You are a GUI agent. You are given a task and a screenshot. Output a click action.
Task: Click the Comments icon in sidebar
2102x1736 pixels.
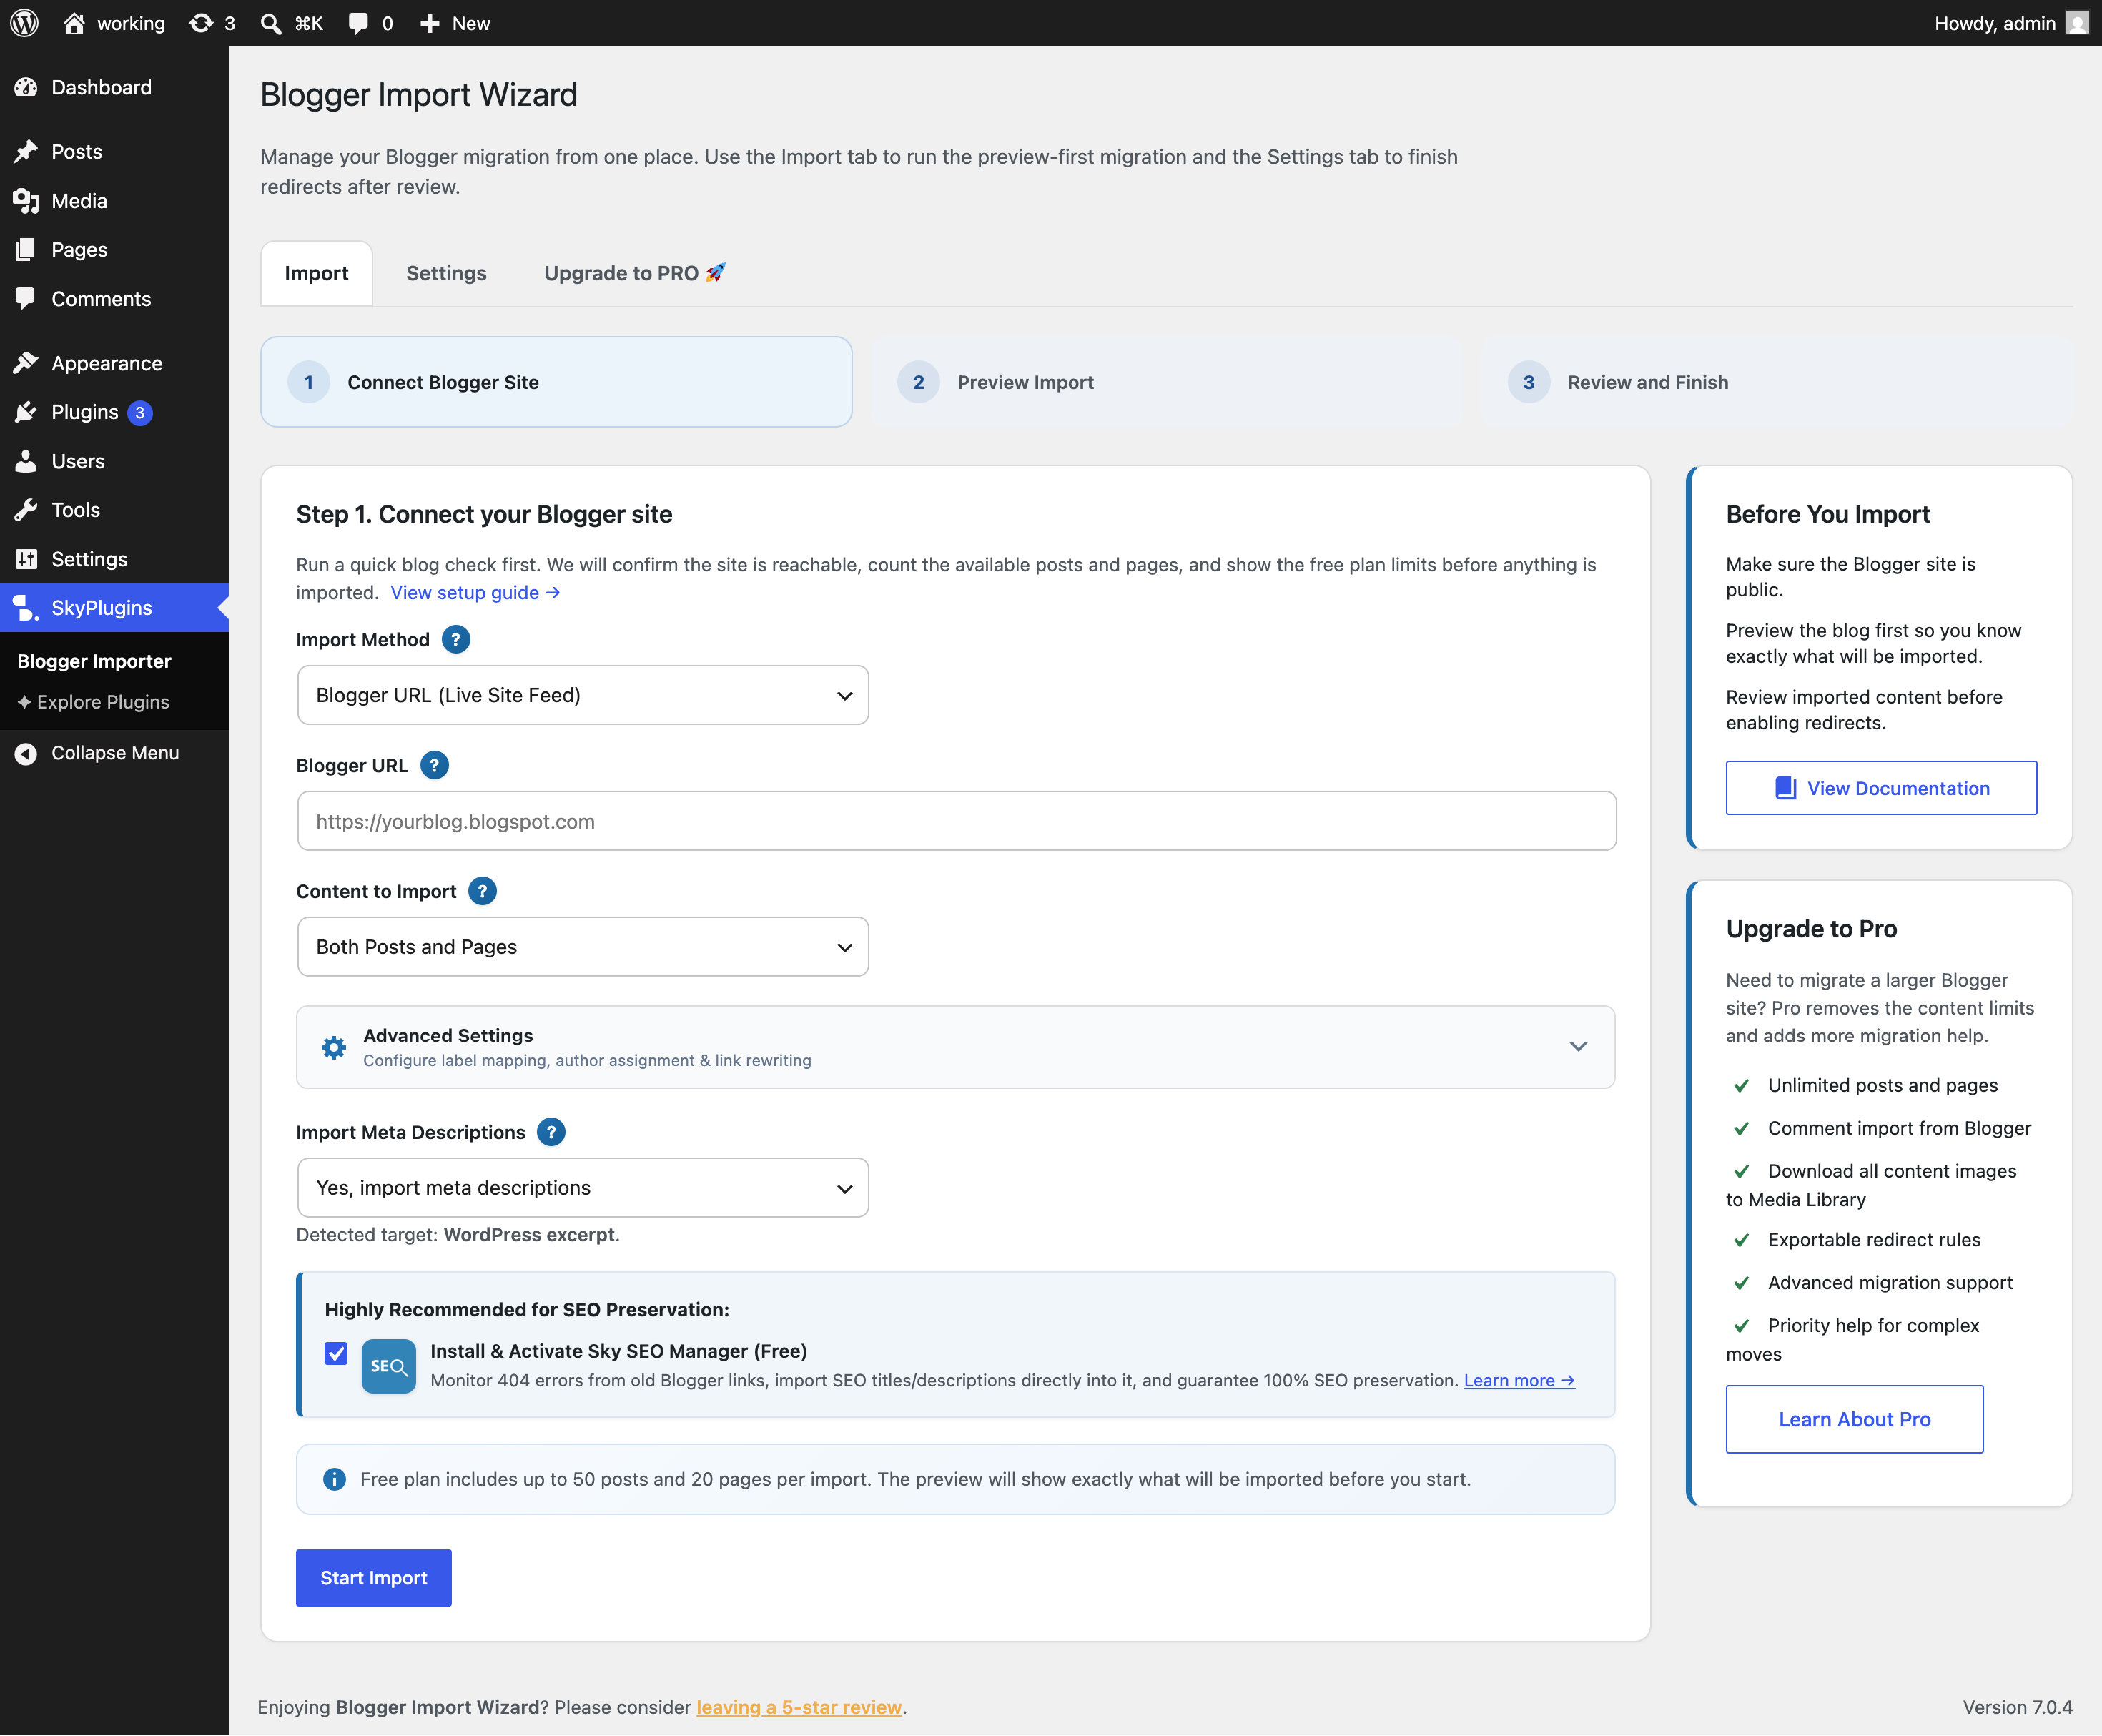coord(26,299)
